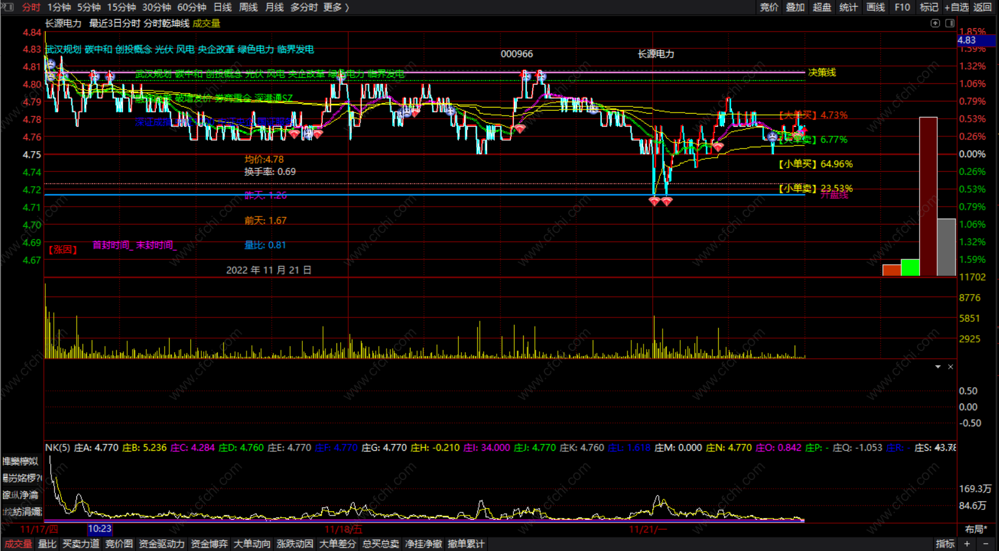Image resolution: width=999 pixels, height=551 pixels.
Task: Select the 60分钟 period tab
Action: coord(191,7)
